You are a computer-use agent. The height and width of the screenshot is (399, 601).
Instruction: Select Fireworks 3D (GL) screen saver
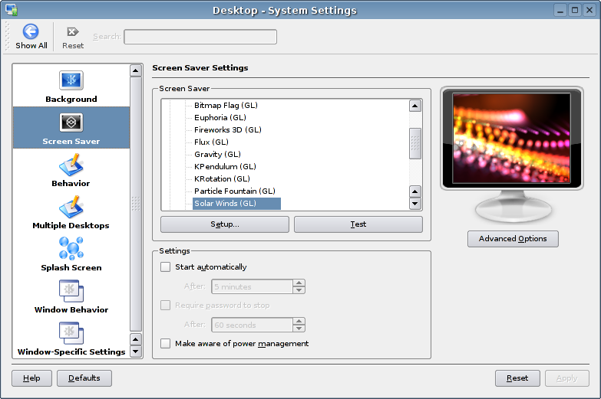point(228,129)
